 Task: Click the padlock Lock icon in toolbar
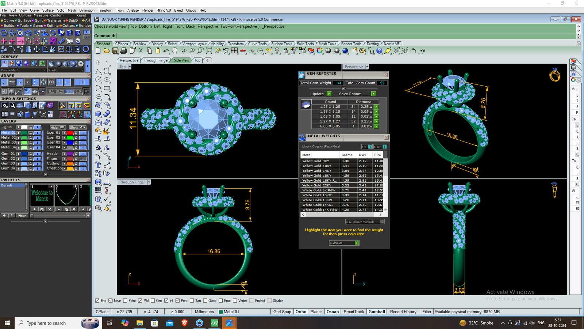point(286,51)
